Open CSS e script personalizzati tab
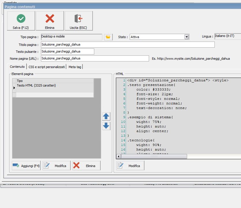The image size is (241, 208). pyautogui.click(x=47, y=67)
